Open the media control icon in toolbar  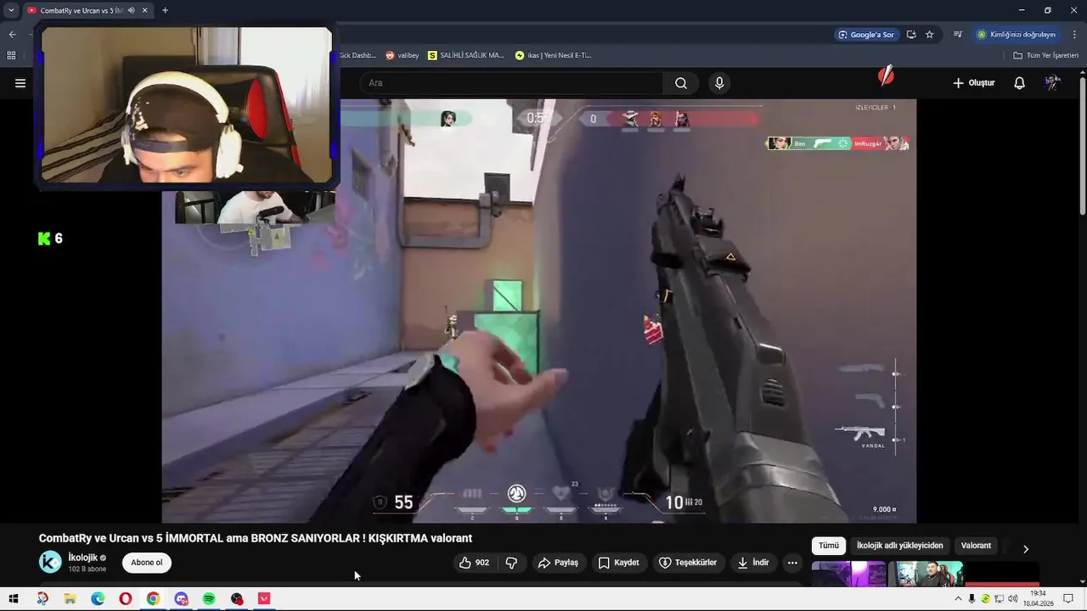958,35
